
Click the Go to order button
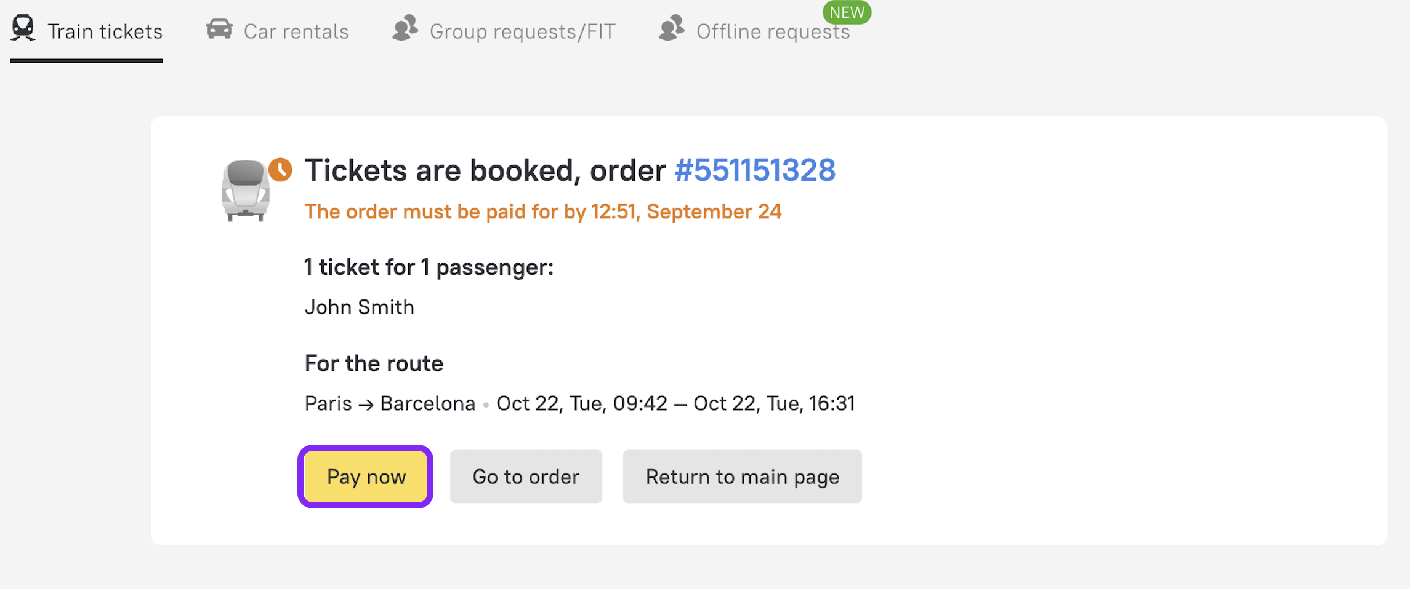[x=526, y=476]
